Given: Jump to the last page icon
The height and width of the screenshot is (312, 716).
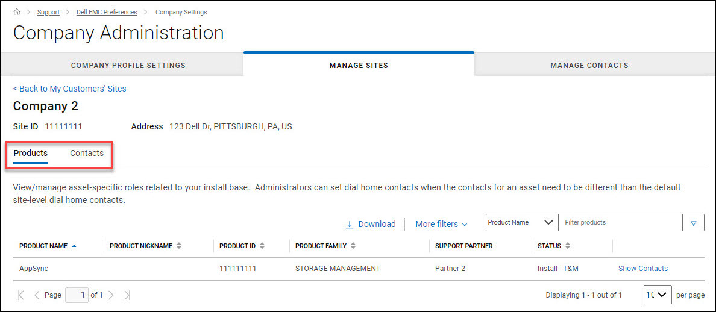Looking at the screenshot, I should [127, 295].
